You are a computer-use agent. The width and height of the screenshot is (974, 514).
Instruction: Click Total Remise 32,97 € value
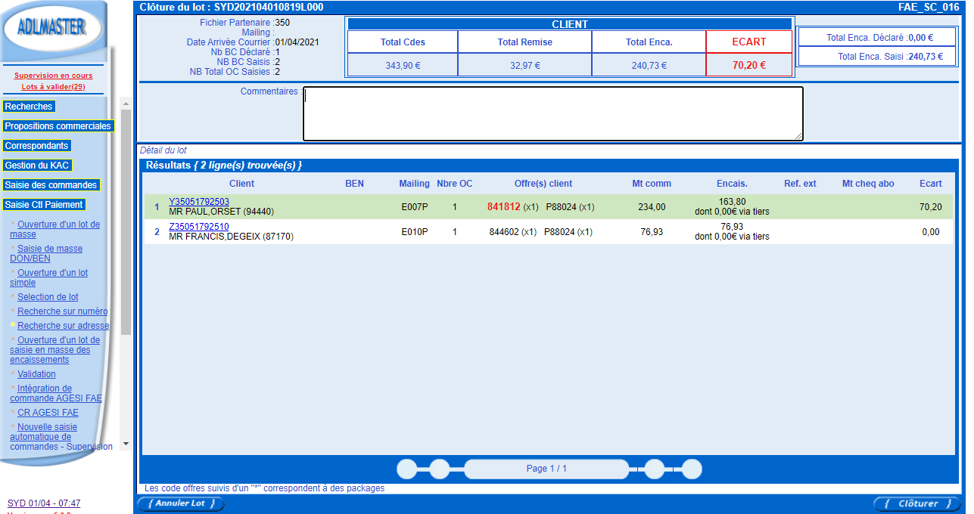525,65
